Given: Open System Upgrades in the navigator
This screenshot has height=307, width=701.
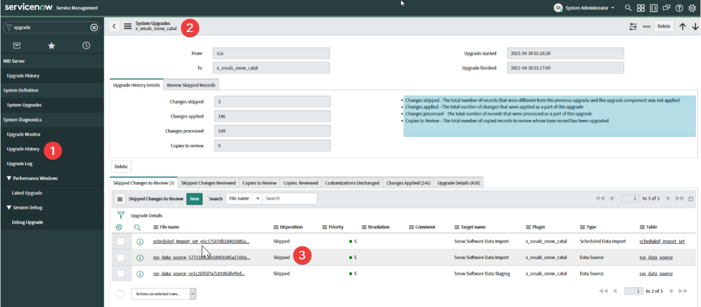Looking at the screenshot, I should (24, 105).
